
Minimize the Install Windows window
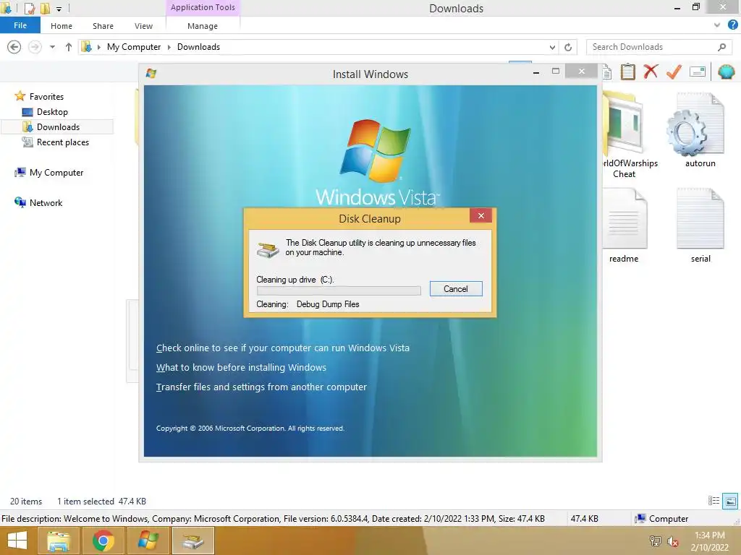(x=536, y=72)
